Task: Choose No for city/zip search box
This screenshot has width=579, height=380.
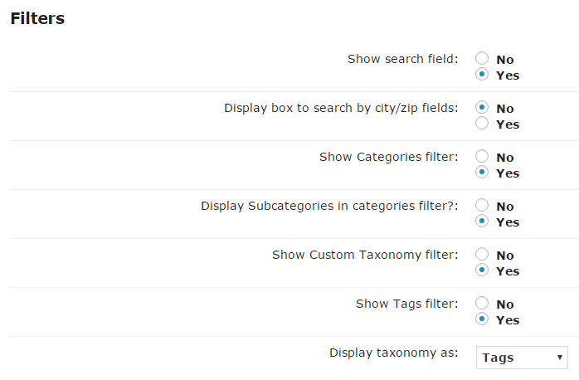Action: 481,108
